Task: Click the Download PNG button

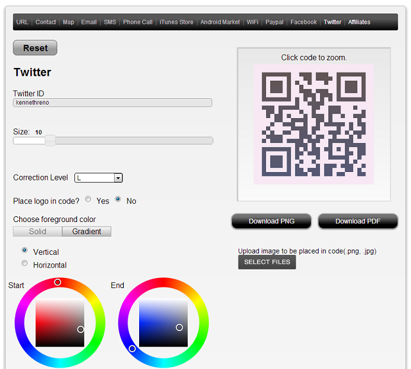Action: [x=272, y=221]
